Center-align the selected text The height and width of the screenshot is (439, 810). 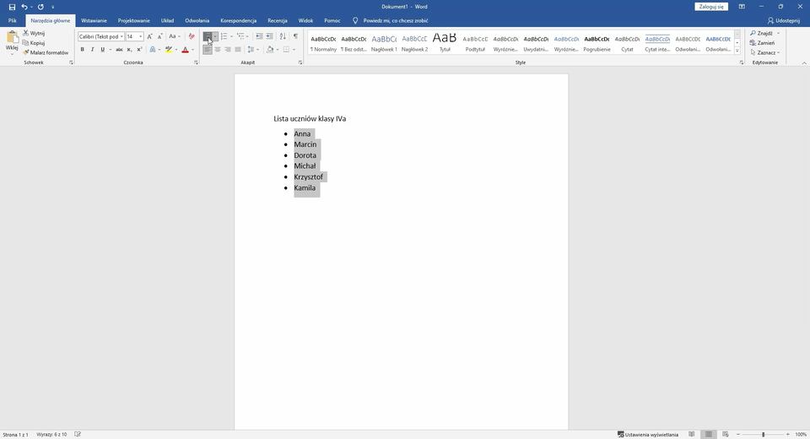tap(218, 50)
